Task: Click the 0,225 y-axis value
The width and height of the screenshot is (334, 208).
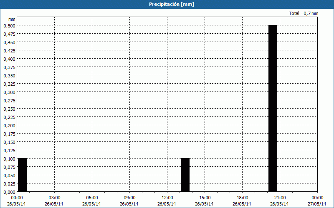Action: click(9, 117)
